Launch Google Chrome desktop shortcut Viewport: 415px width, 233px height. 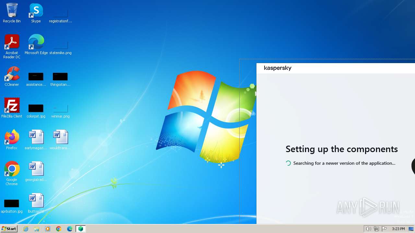point(12,173)
